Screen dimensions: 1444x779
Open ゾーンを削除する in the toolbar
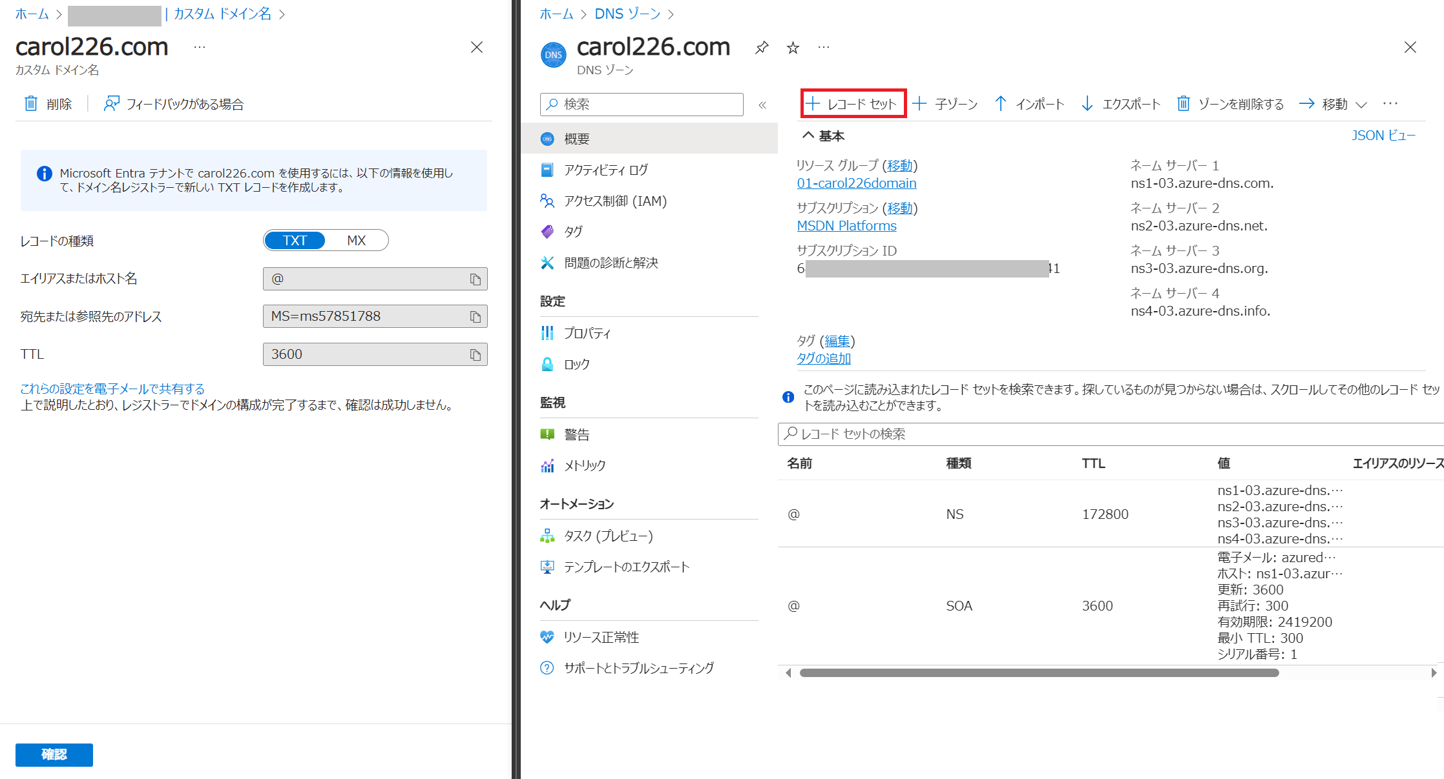click(1230, 104)
